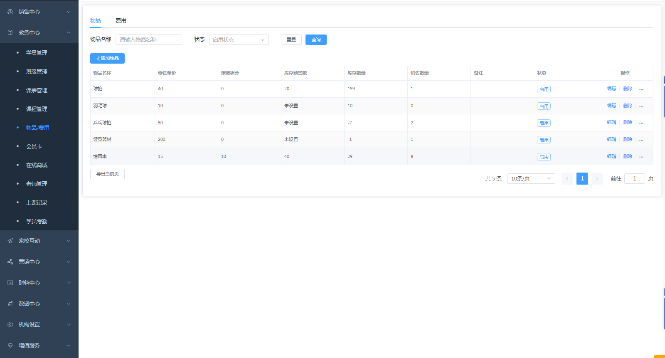The width and height of the screenshot is (665, 358).
Task: Click the 机构设置 gear icon
Action: click(x=10, y=324)
